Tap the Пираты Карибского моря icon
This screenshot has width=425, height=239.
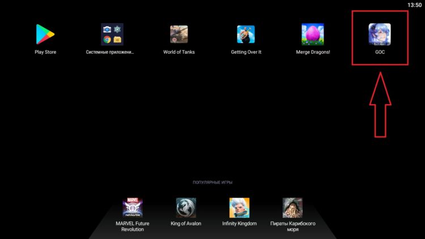point(292,208)
